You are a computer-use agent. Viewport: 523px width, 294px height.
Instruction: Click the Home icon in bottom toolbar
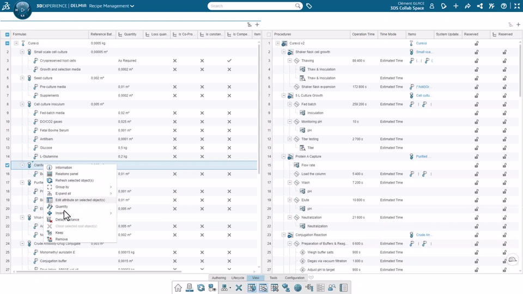(178, 287)
